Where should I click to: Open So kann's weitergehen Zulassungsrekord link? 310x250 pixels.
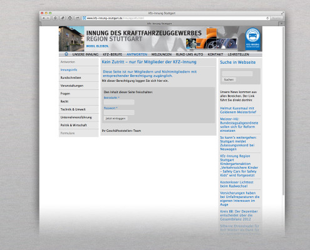coord(239,143)
